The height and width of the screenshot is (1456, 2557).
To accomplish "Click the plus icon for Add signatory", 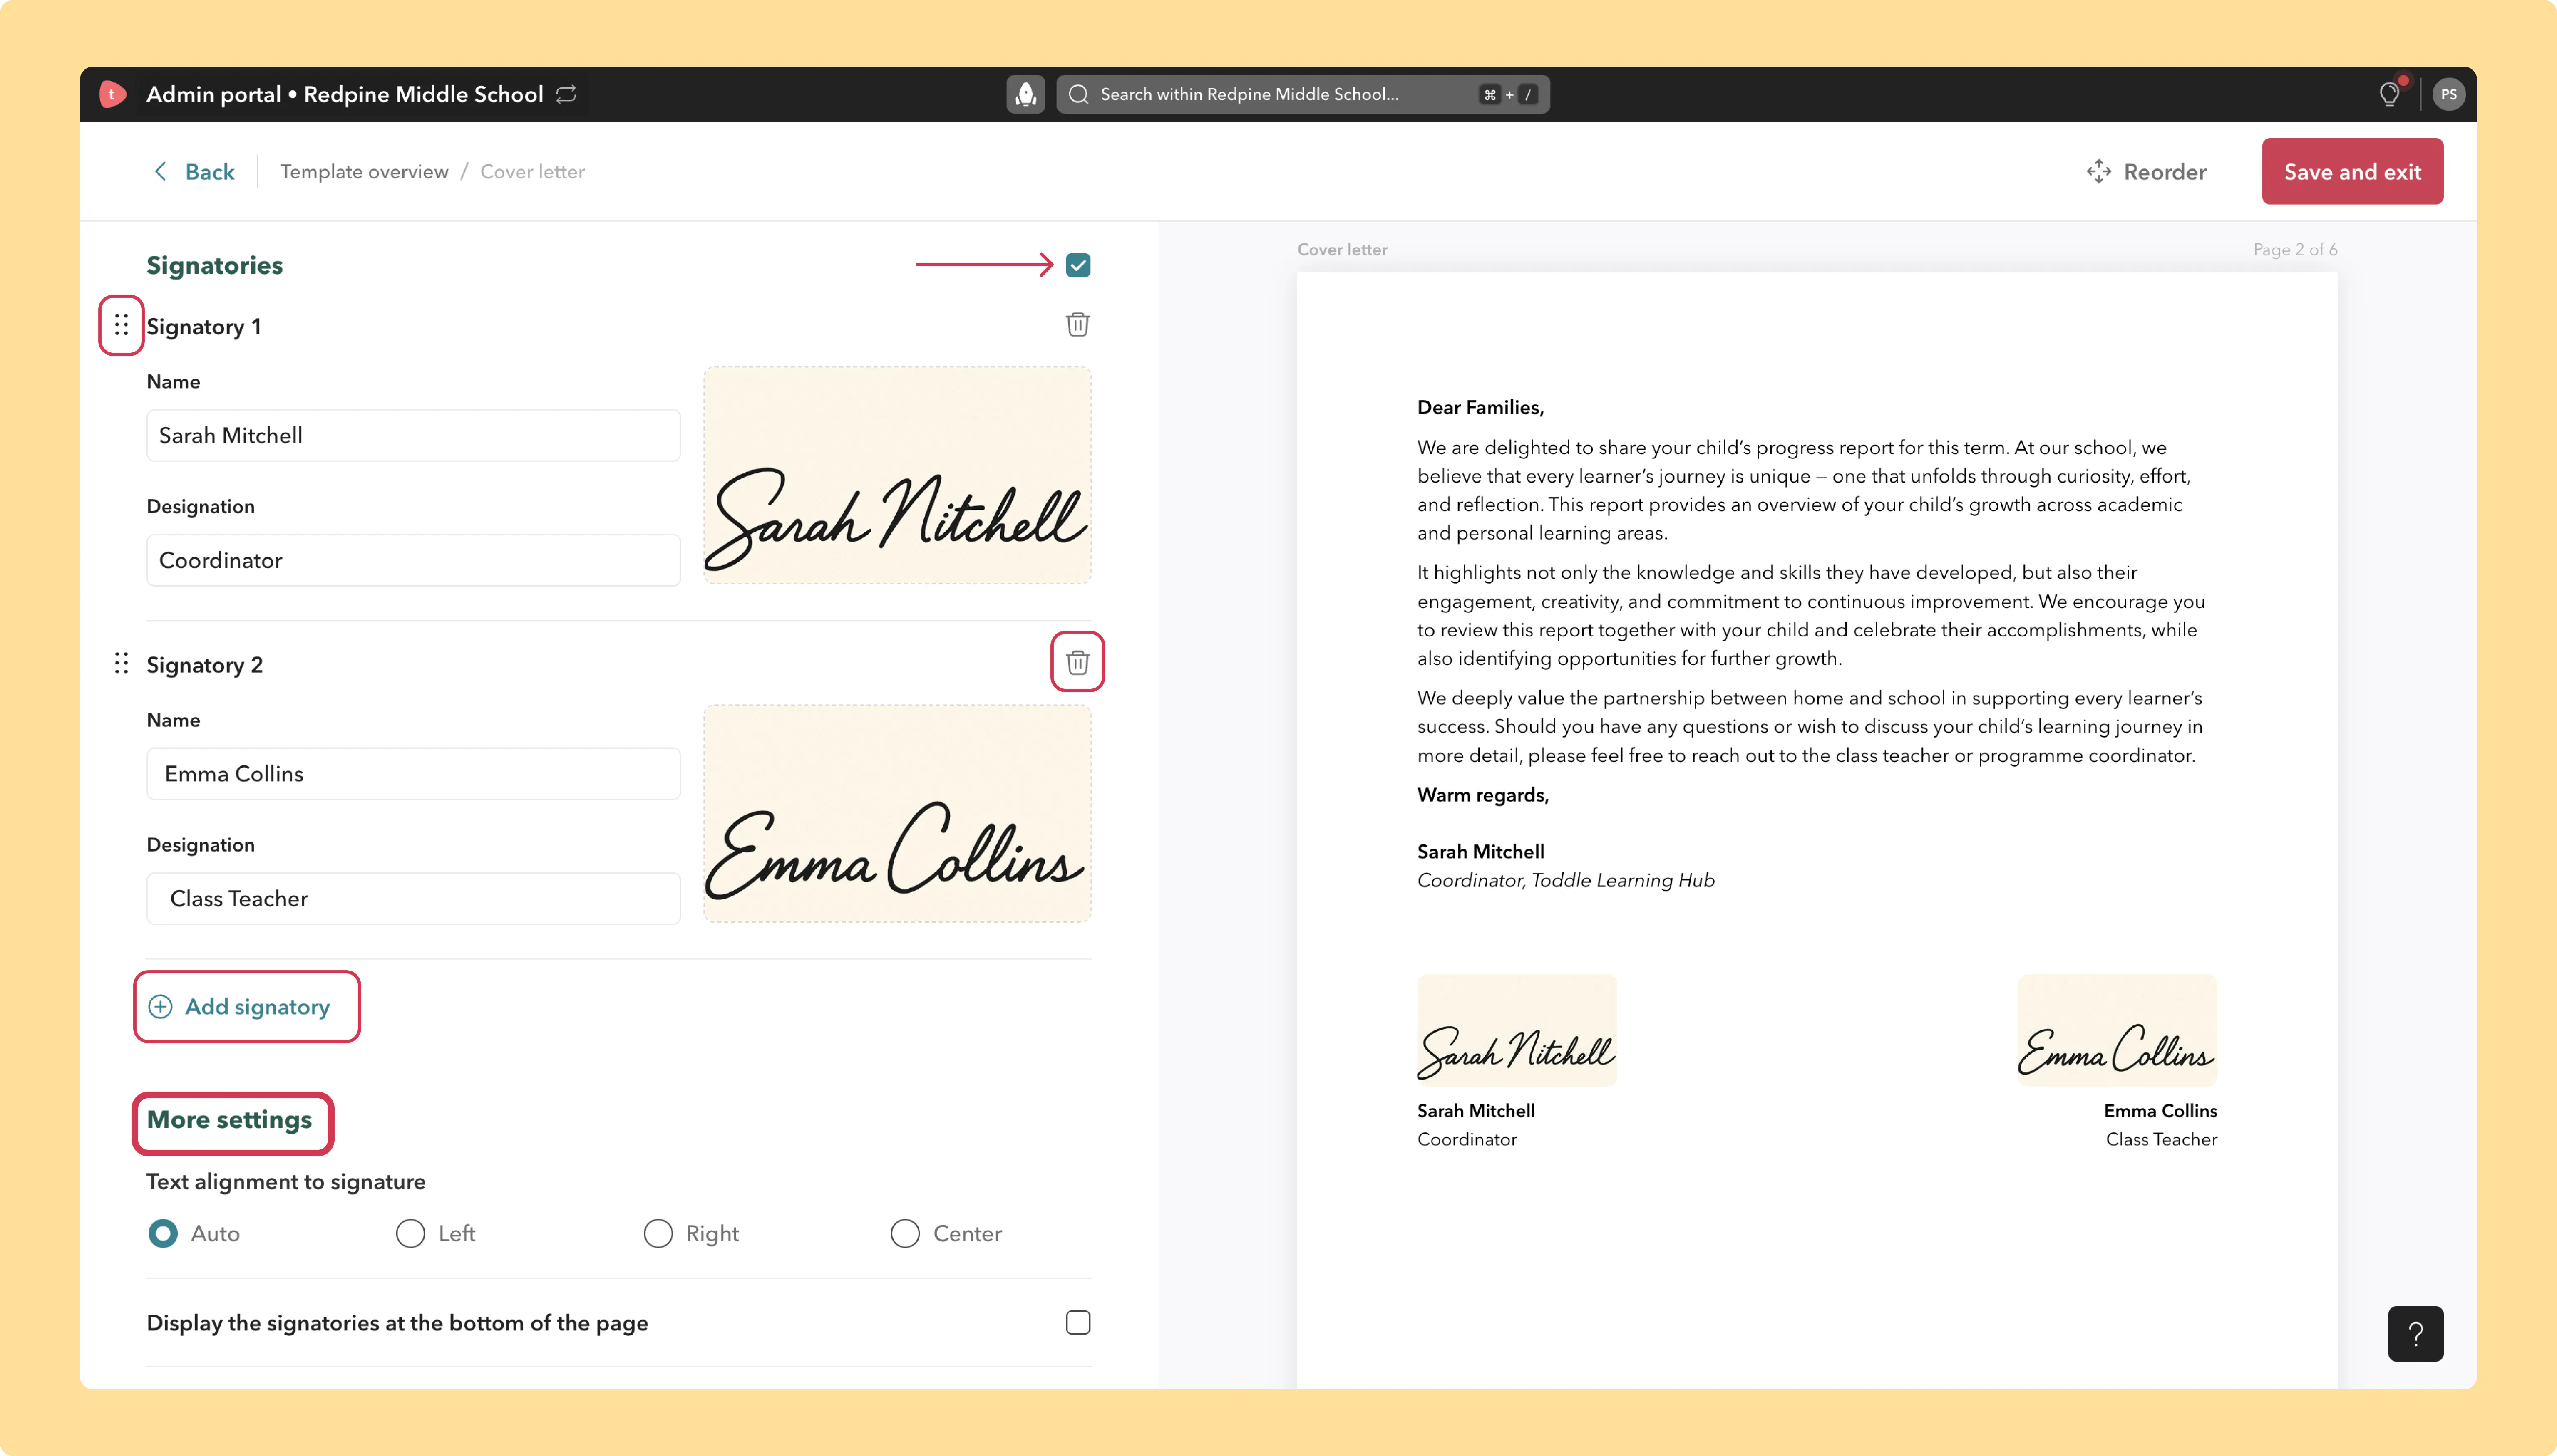I will 160,1007.
